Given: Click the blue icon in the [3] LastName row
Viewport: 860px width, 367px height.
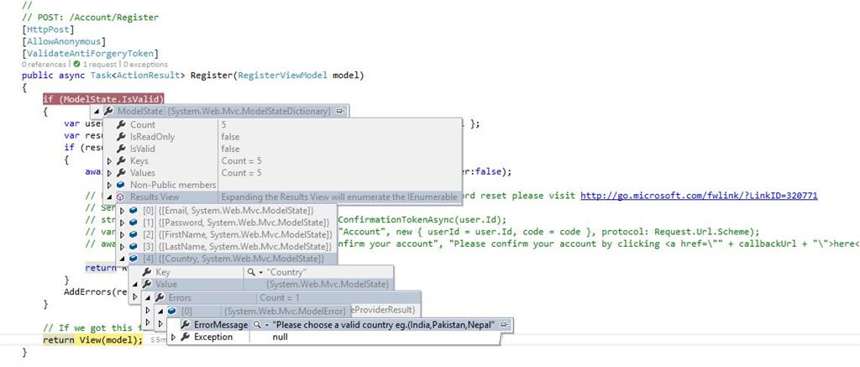Looking at the screenshot, I should pos(134,247).
